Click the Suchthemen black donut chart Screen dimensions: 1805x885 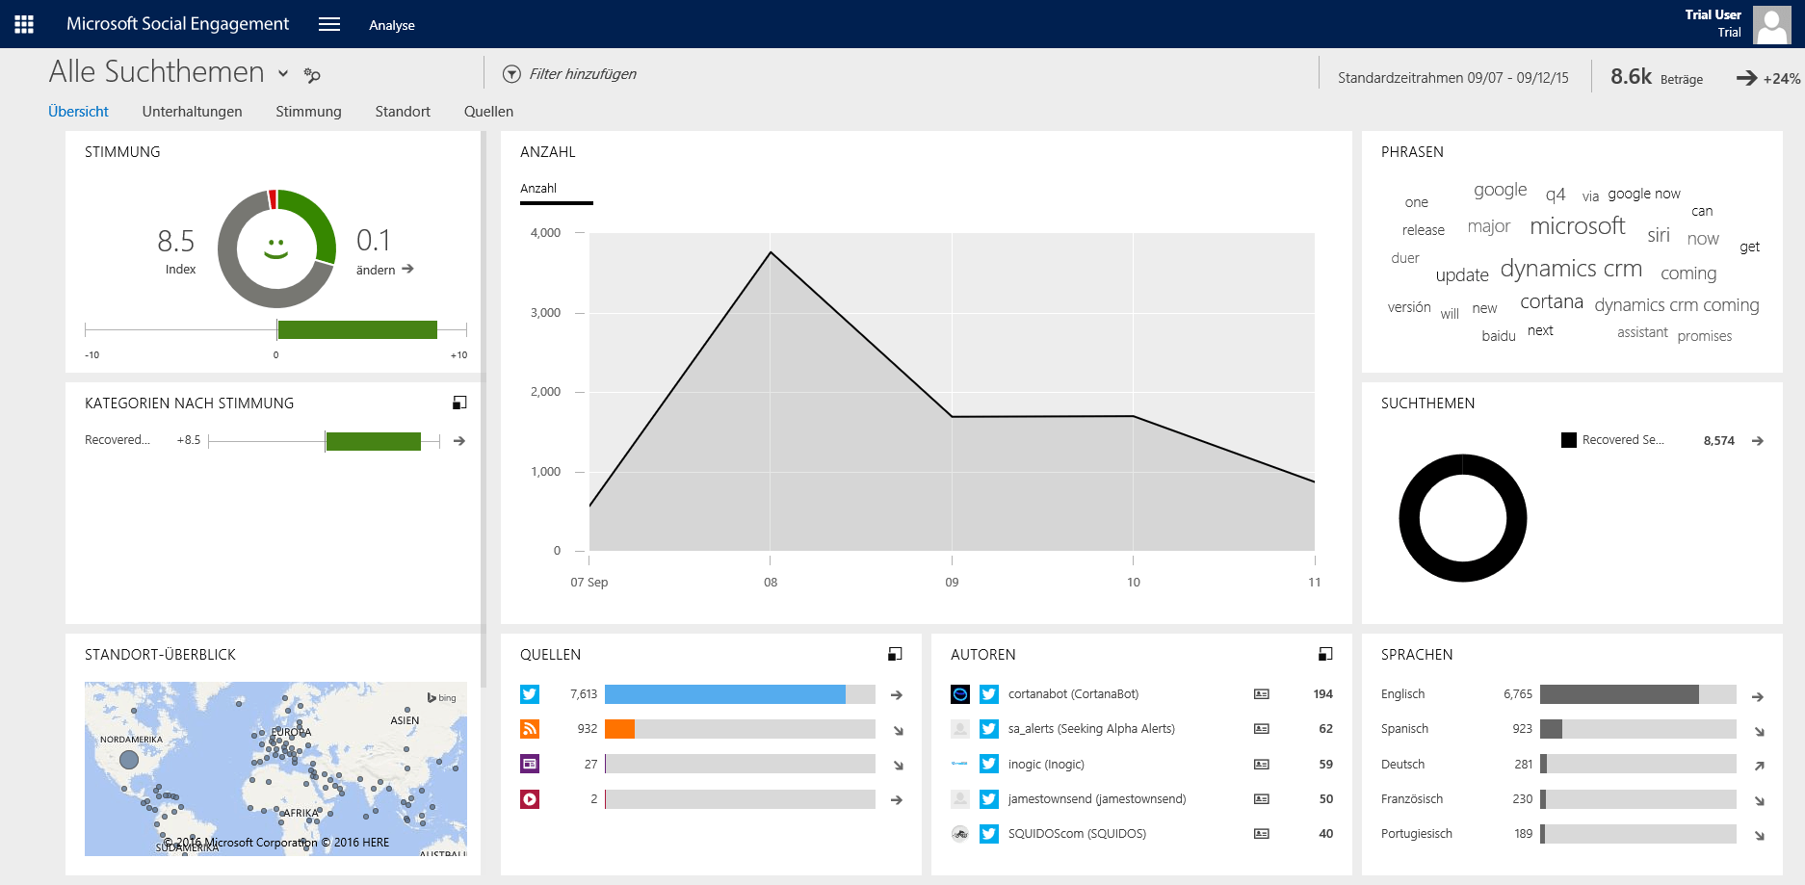point(1462,518)
